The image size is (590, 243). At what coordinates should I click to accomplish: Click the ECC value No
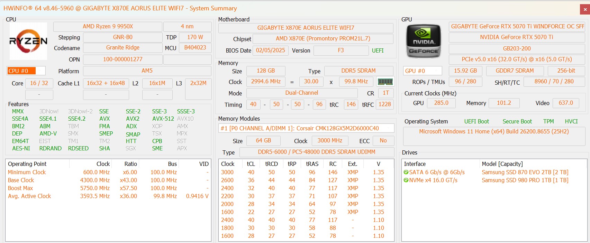383,141
